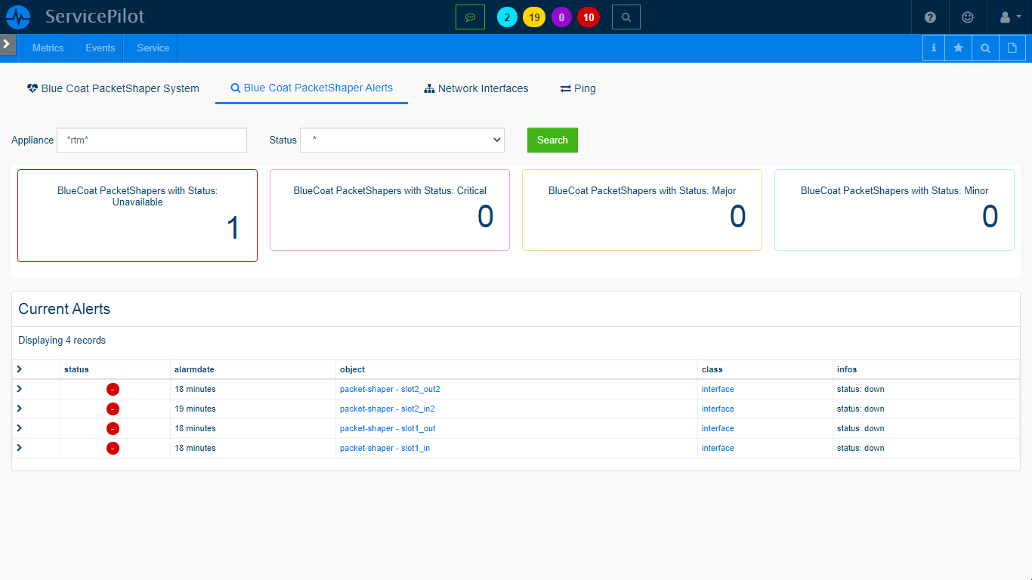This screenshot has height=580, width=1032.
Task: Open the user account dropdown menu
Action: point(1009,17)
